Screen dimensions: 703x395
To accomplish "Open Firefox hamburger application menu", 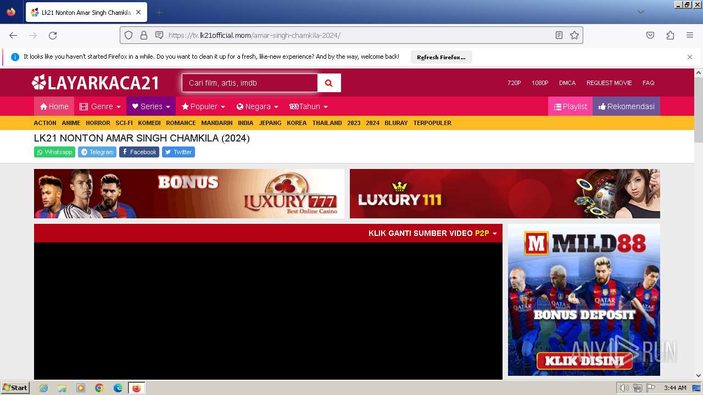I will [x=690, y=35].
